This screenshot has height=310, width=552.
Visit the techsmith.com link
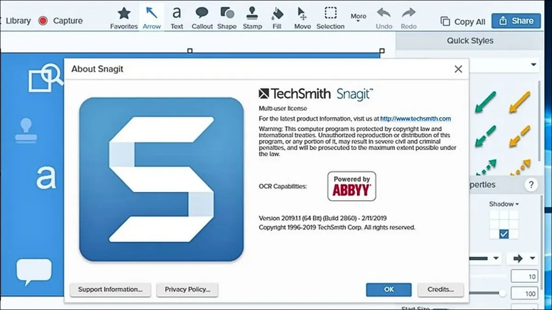click(416, 118)
